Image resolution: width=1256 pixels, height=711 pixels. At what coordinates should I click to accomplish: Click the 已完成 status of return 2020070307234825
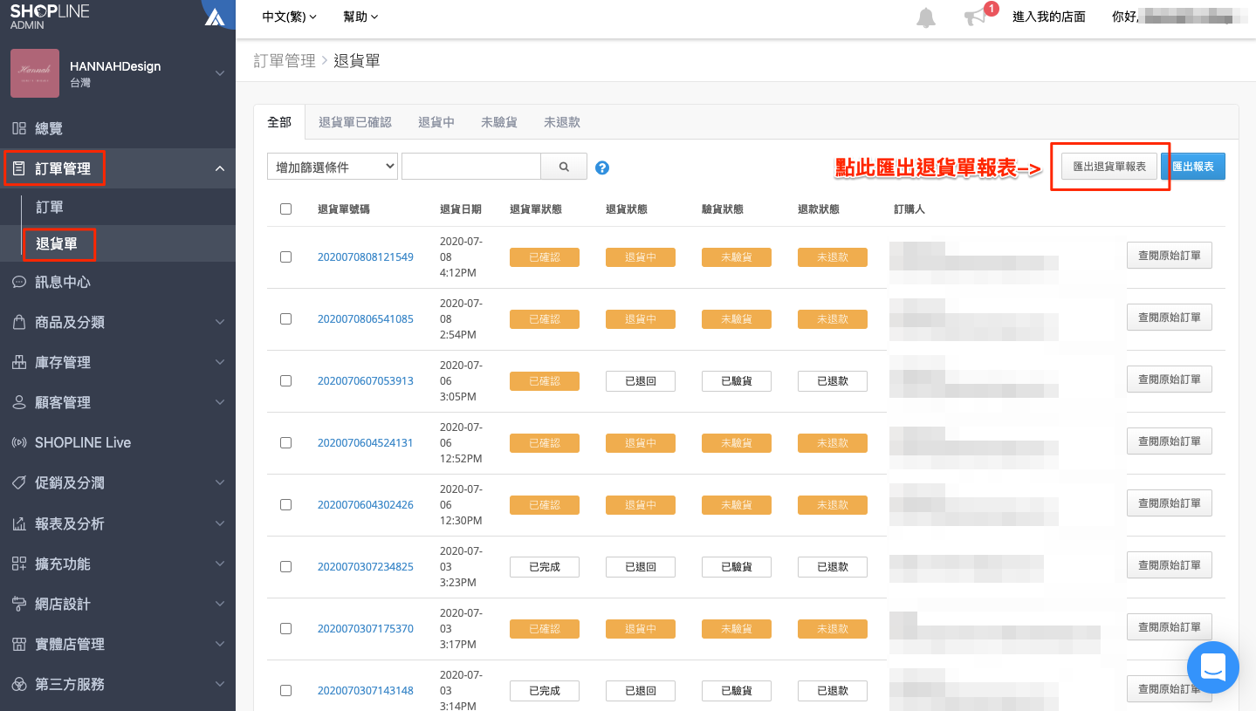tap(545, 567)
